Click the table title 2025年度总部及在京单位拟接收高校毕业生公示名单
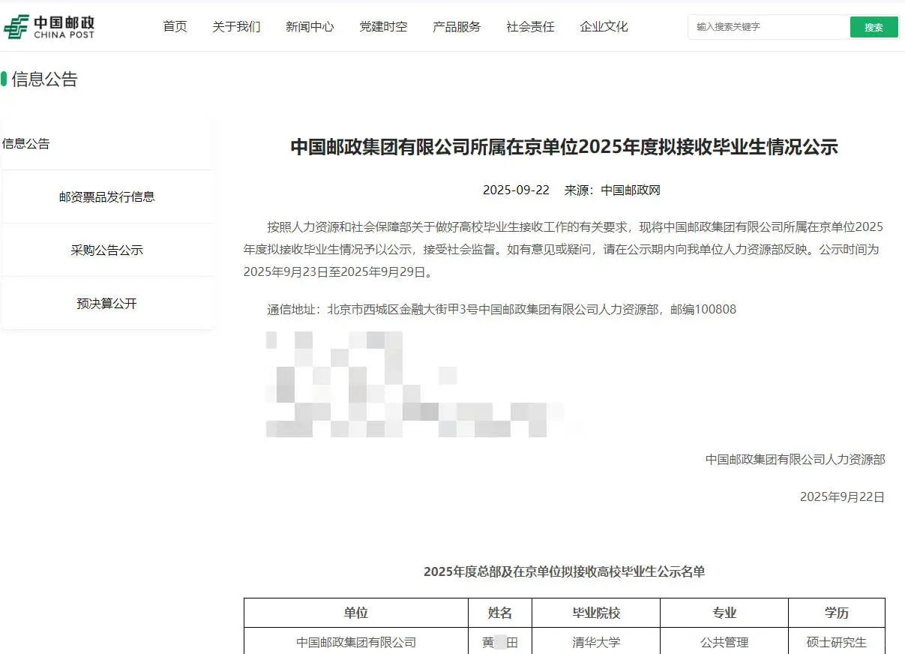 (x=564, y=571)
